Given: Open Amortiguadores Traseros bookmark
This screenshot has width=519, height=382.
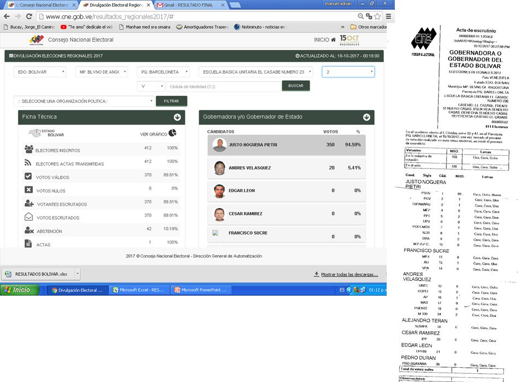Looking at the screenshot, I should (x=202, y=27).
